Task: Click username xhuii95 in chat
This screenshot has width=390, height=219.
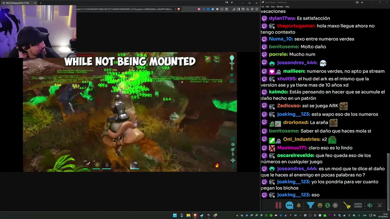Action: coord(287,79)
